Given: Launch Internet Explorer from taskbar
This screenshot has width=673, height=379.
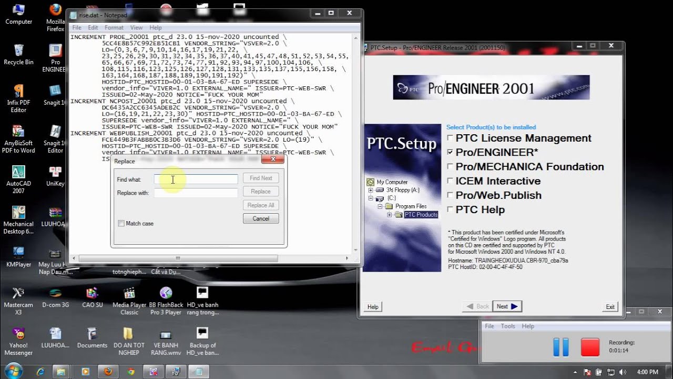Looking at the screenshot, I should point(40,372).
